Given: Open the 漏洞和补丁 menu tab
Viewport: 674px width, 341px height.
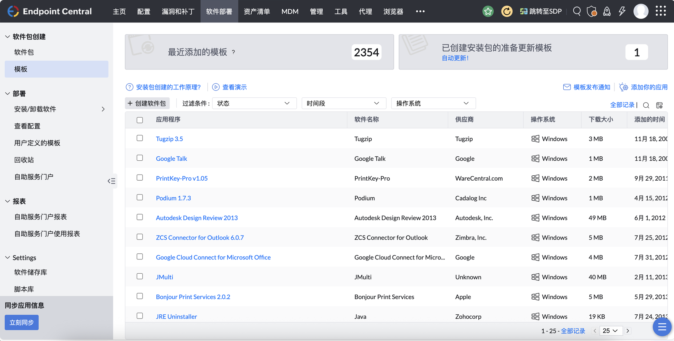Looking at the screenshot, I should [178, 11].
